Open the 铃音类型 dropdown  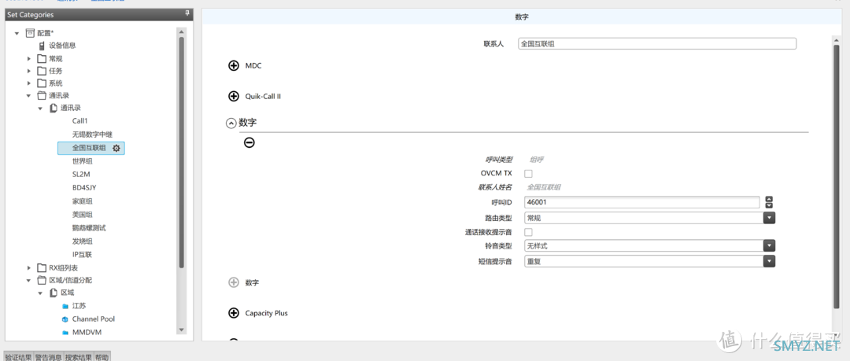click(x=769, y=245)
